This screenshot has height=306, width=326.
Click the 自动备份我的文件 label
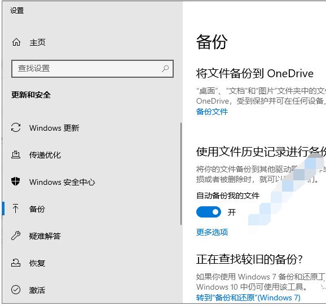pyautogui.click(x=228, y=196)
